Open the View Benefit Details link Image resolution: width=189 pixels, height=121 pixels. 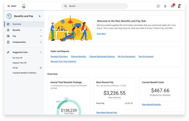coord(151,105)
